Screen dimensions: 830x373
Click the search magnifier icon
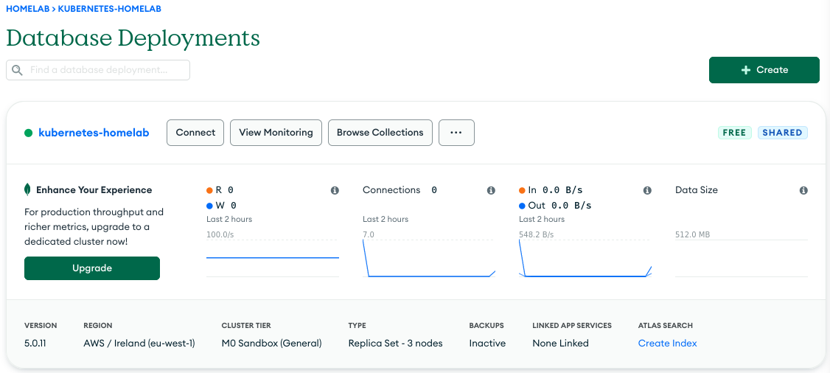[18, 70]
